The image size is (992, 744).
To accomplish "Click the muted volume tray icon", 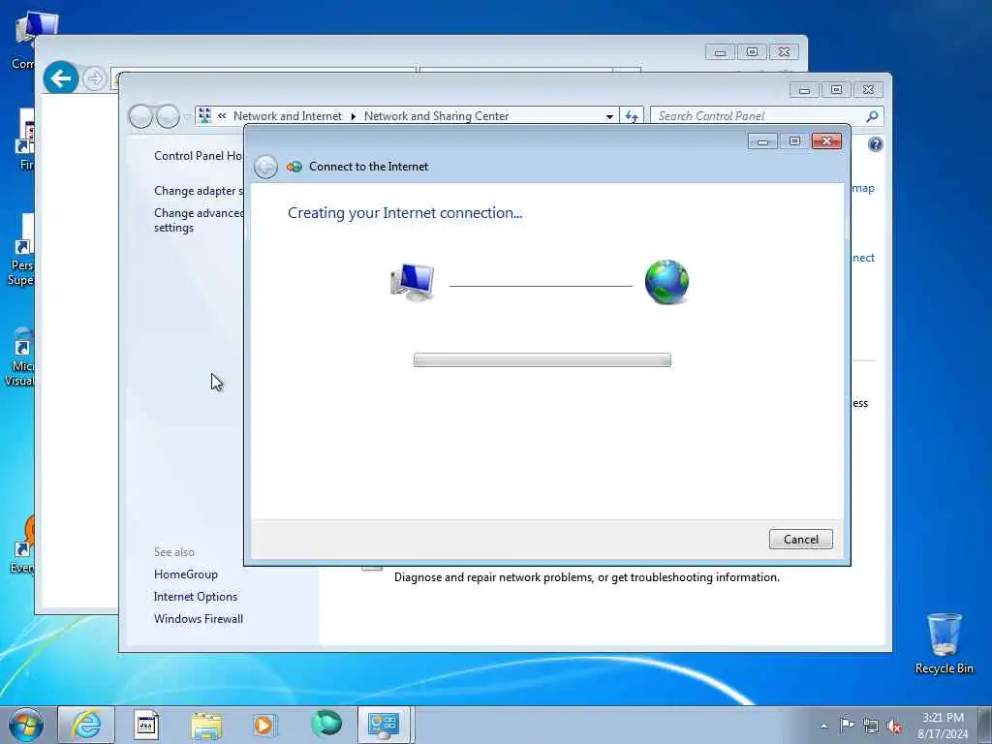I will pos(894,727).
